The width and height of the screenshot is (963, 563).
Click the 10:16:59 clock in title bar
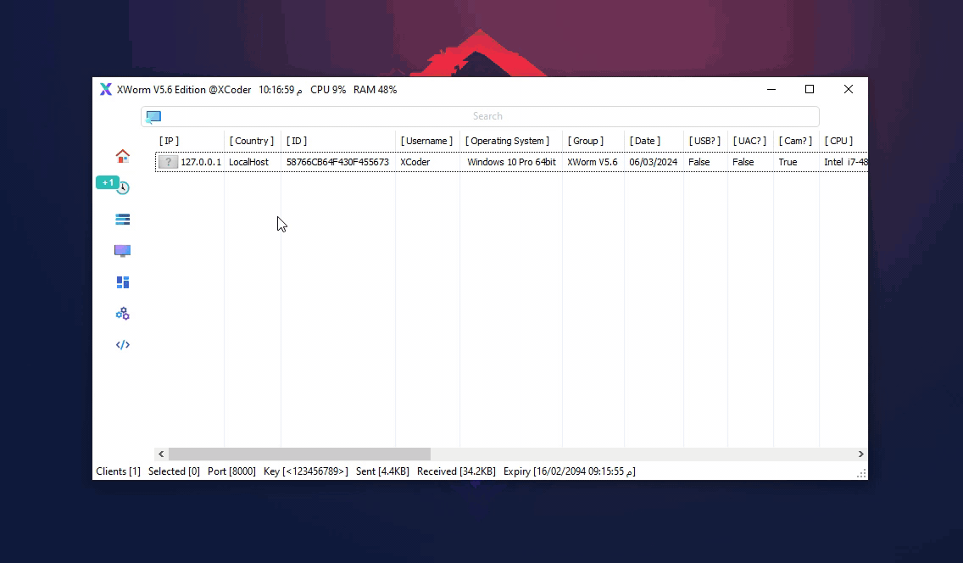tap(280, 90)
